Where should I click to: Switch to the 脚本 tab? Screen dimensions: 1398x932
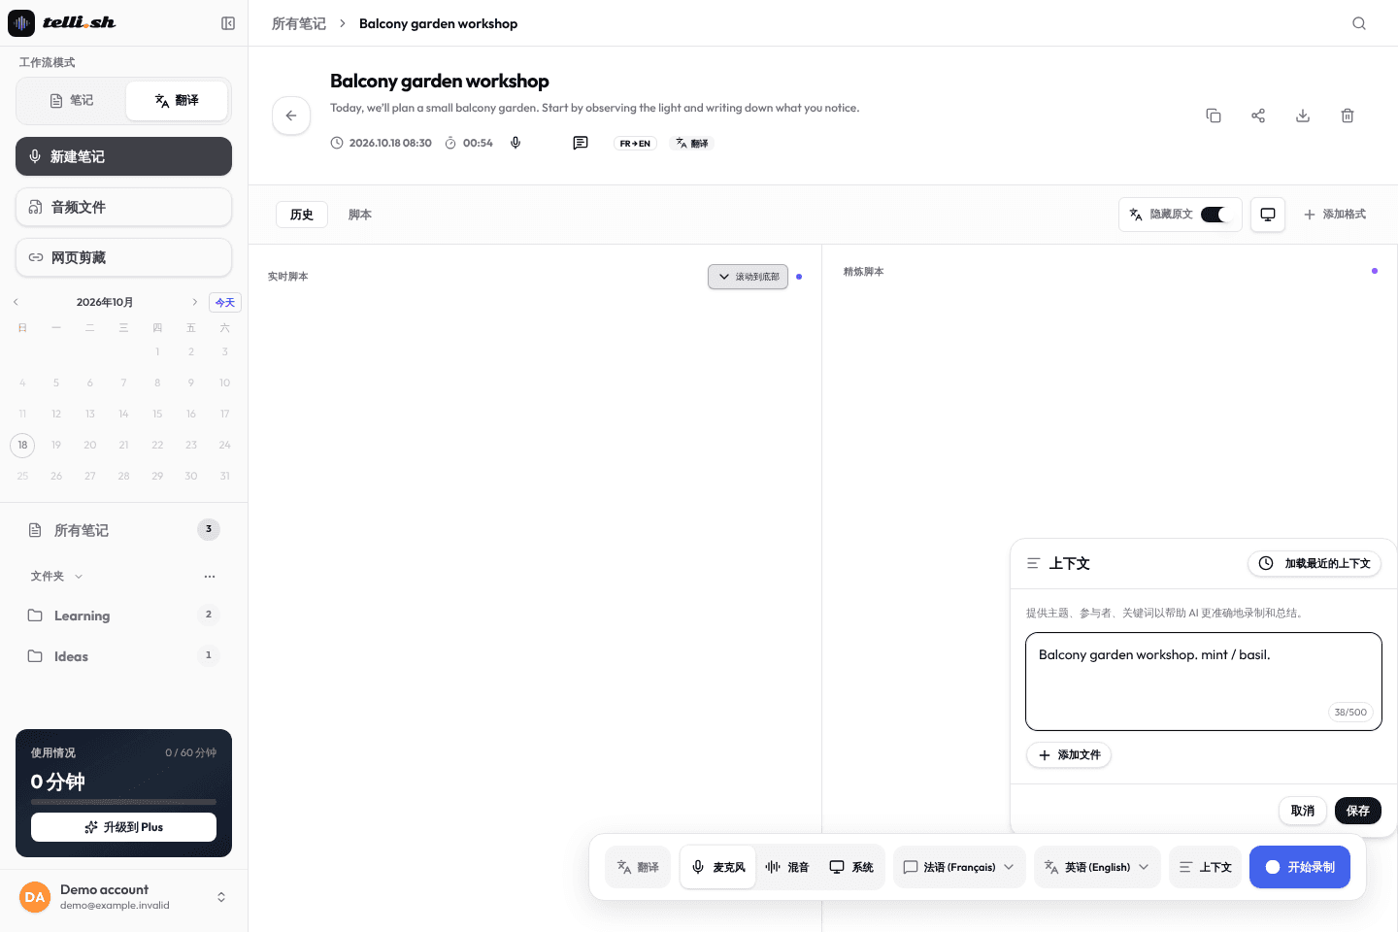(360, 215)
